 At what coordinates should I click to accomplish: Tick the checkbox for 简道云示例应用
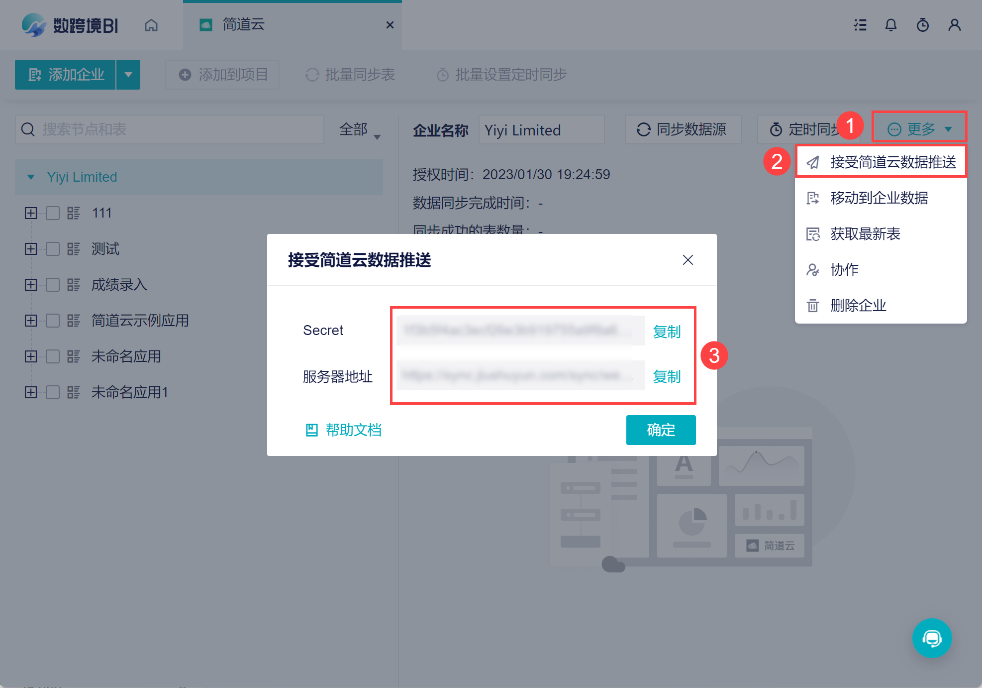[x=53, y=321]
